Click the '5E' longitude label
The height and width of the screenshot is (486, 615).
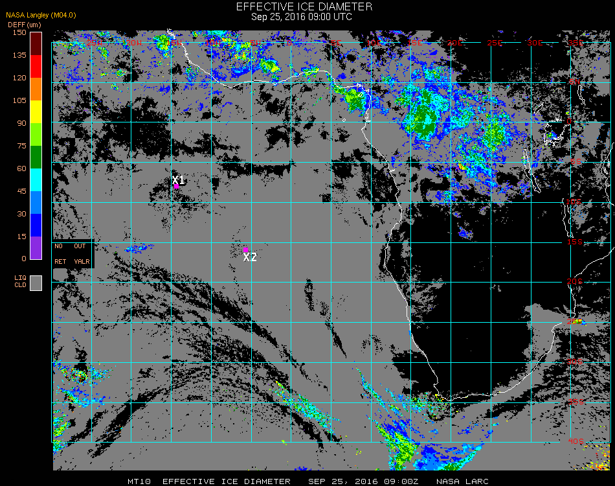(x=336, y=43)
